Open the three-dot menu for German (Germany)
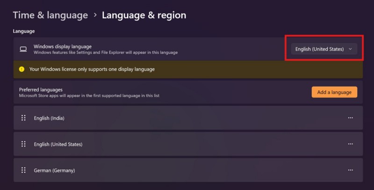The image size is (374, 190). tap(350, 170)
